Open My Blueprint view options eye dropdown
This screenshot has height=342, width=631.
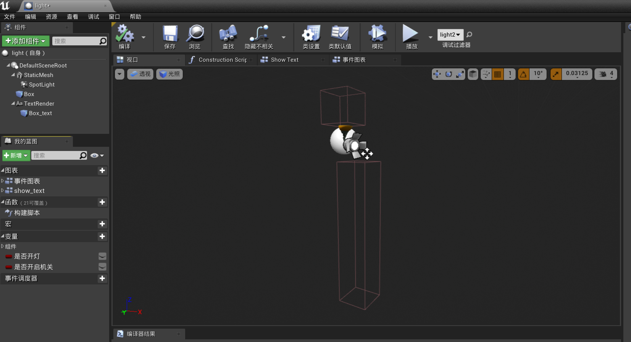(x=97, y=155)
